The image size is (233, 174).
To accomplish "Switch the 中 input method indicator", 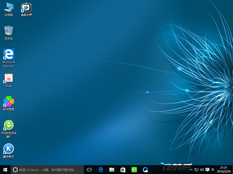I will tap(213, 169).
